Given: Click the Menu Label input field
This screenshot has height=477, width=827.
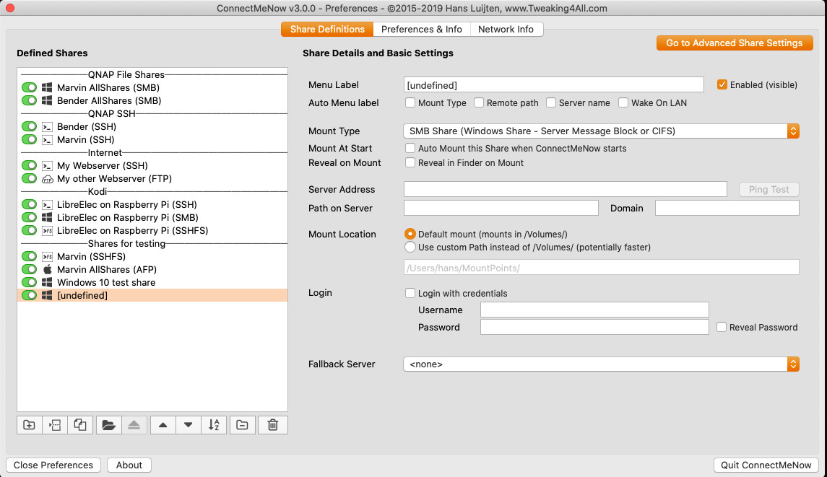Looking at the screenshot, I should 554,85.
